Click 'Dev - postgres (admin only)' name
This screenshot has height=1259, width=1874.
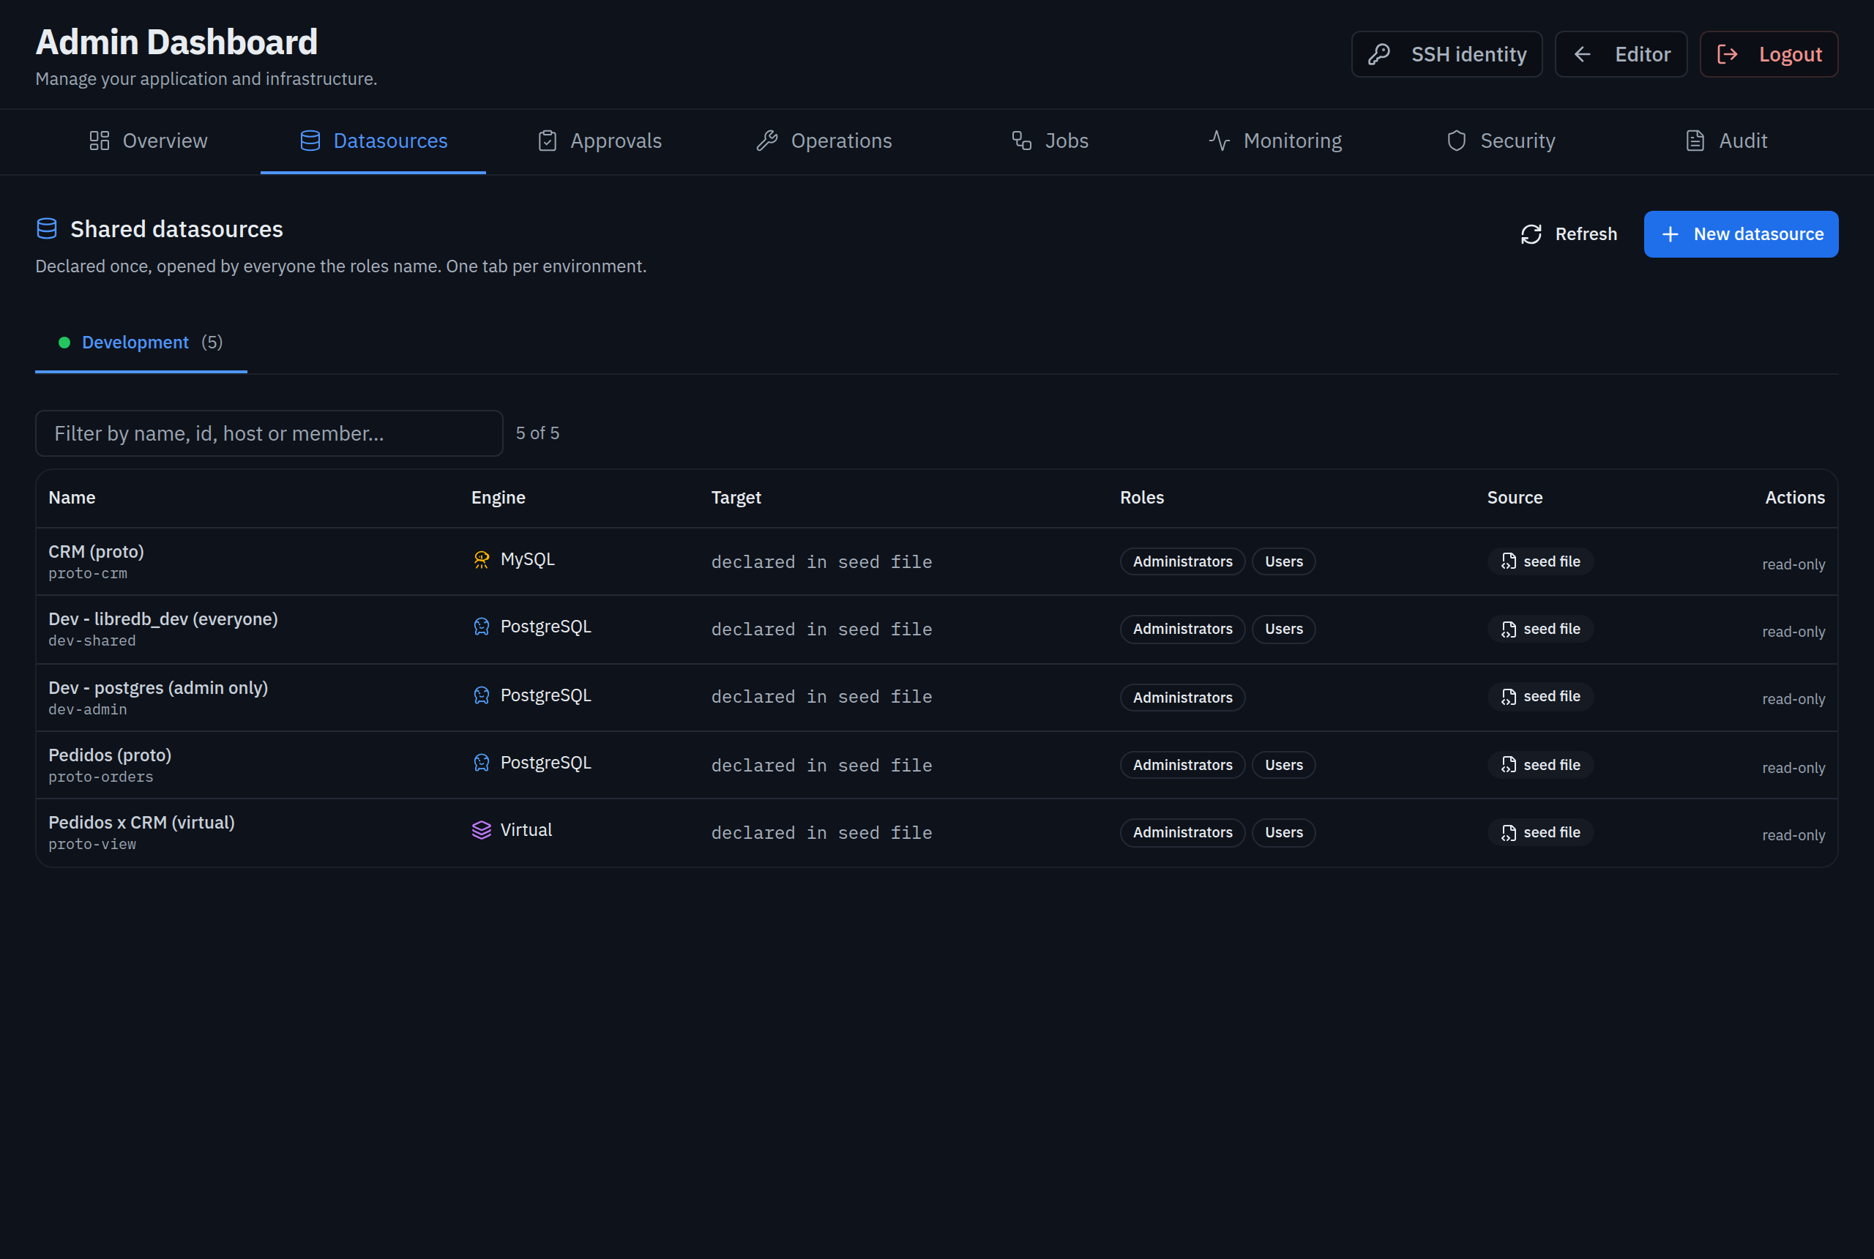pyautogui.click(x=158, y=688)
